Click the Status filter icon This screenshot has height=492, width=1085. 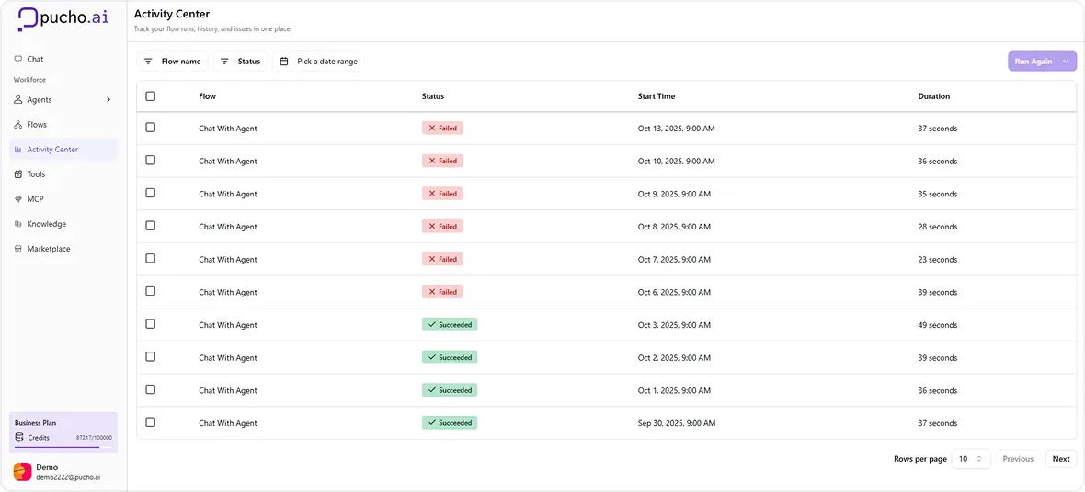pos(224,61)
